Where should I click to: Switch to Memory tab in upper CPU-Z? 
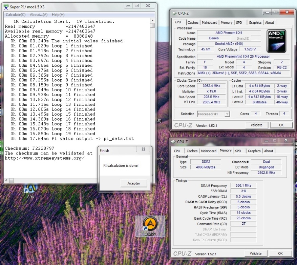226,23
